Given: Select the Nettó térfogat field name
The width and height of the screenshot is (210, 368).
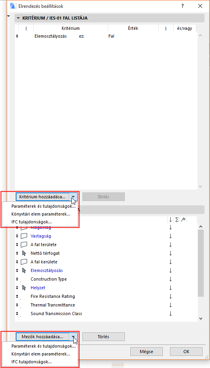Looking at the screenshot, I should (x=45, y=253).
